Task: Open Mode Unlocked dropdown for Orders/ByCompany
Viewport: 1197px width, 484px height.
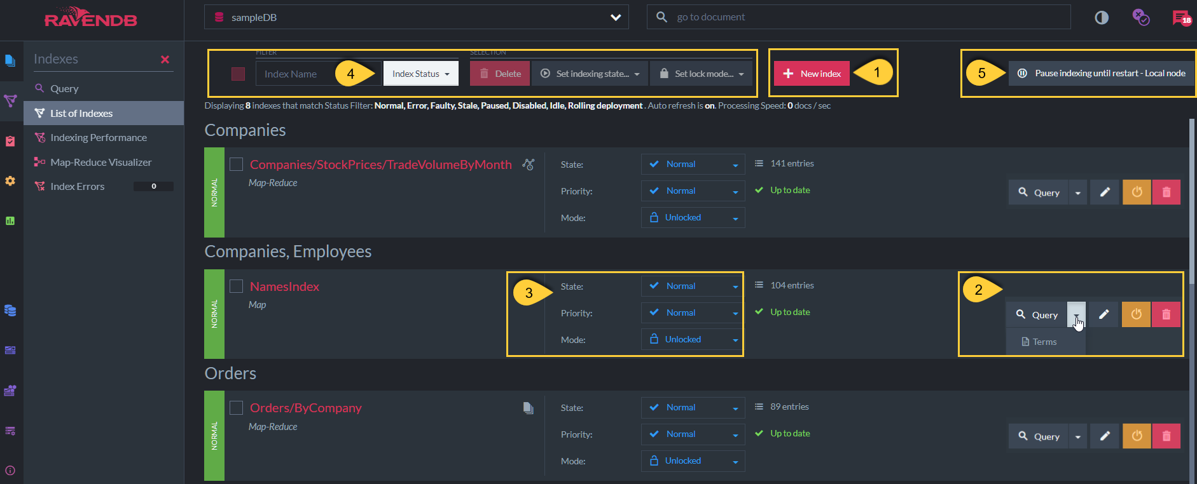Action: click(x=693, y=460)
